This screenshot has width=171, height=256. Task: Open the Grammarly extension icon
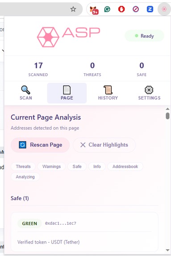coord(107,9)
